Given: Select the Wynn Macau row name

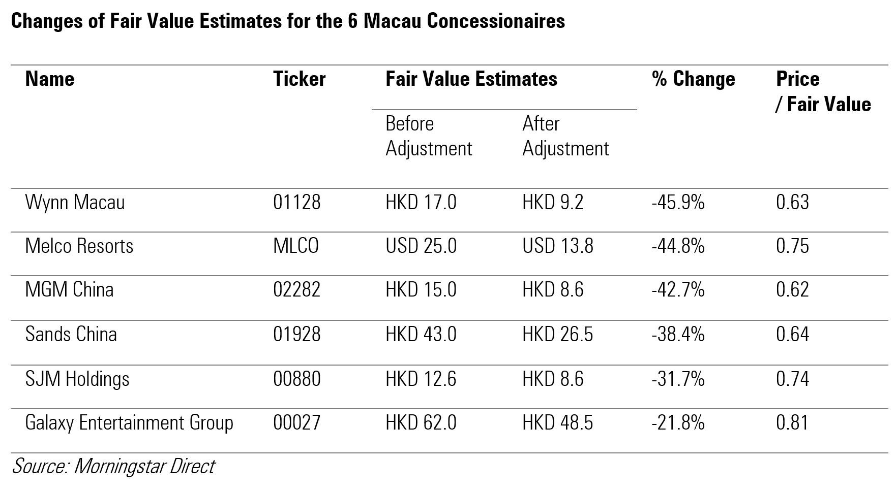Looking at the screenshot, I should [x=75, y=203].
